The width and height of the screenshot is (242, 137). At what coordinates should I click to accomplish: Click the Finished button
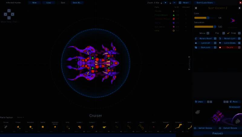[x=217, y=133]
